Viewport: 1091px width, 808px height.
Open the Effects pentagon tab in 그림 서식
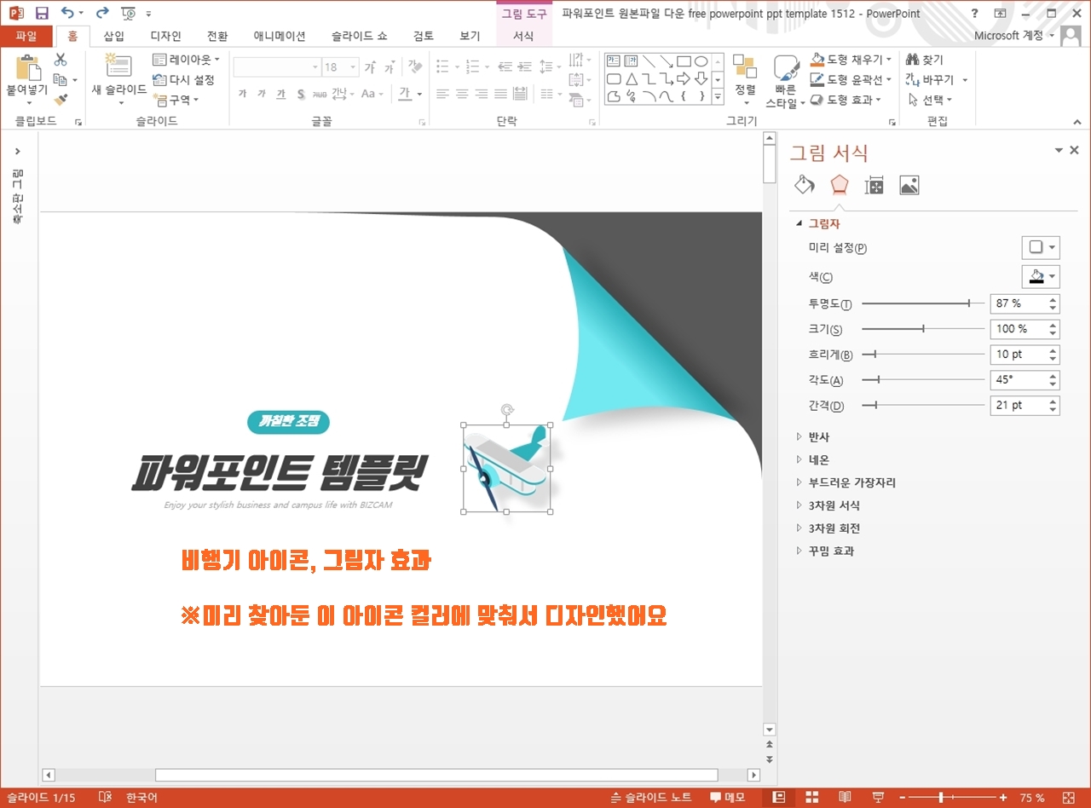(x=840, y=185)
